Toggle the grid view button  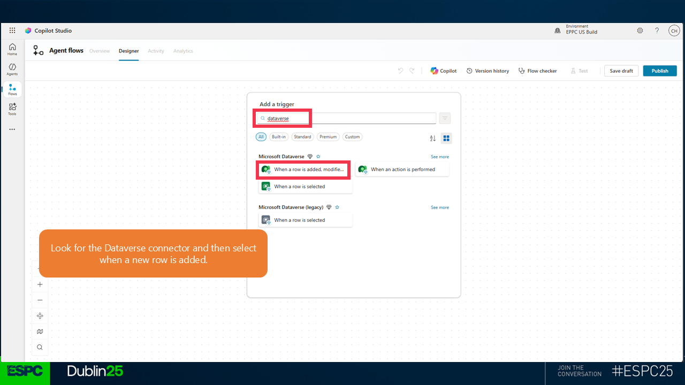point(446,138)
